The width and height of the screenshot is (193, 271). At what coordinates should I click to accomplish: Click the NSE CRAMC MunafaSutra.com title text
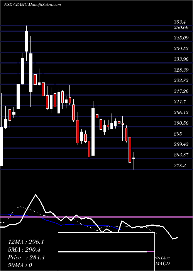pyautogui.click(x=32, y=5)
